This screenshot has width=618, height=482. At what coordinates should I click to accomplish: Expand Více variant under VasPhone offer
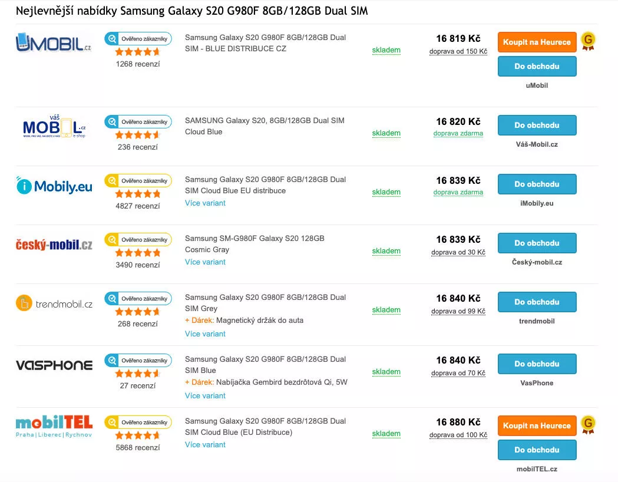205,396
